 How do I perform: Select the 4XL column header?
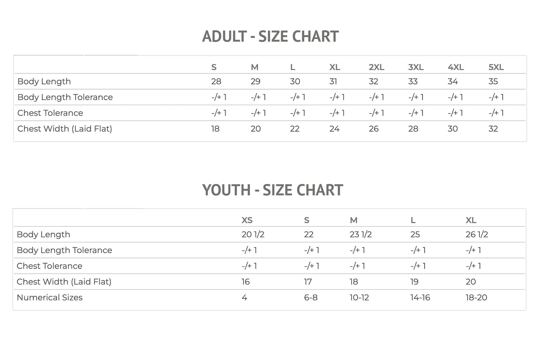456,67
